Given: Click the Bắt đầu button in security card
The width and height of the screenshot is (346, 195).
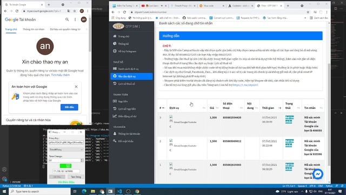Looking at the screenshot, I should click(x=69, y=107).
